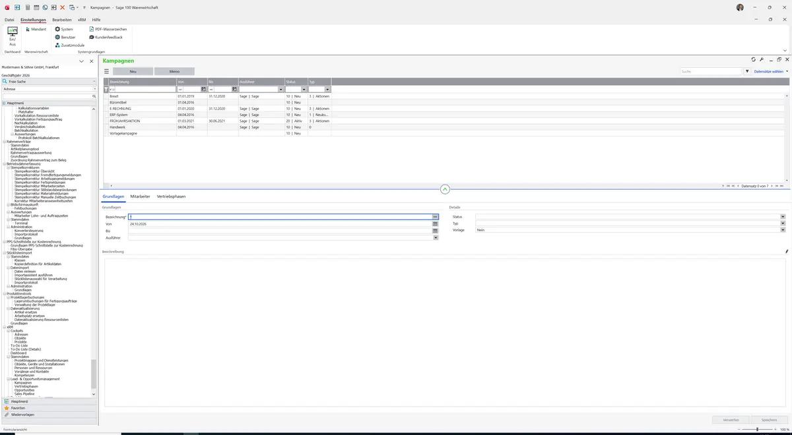Click the pencil icon for Beschreibung
The width and height of the screenshot is (792, 435).
(x=786, y=252)
